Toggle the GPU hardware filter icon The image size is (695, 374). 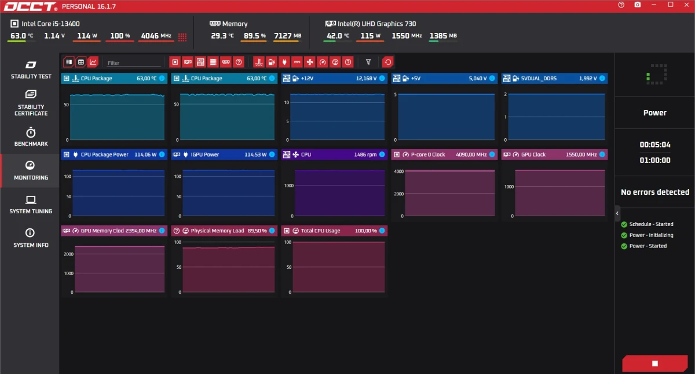point(188,62)
